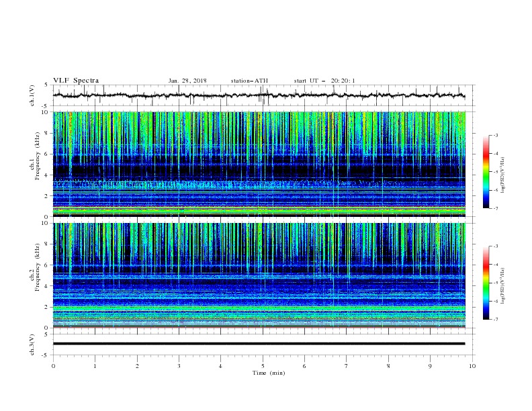This screenshot has height=411, width=532.
Task: Click the ch.1 "Frequency (kHz)" axis title
Action: (x=38, y=156)
